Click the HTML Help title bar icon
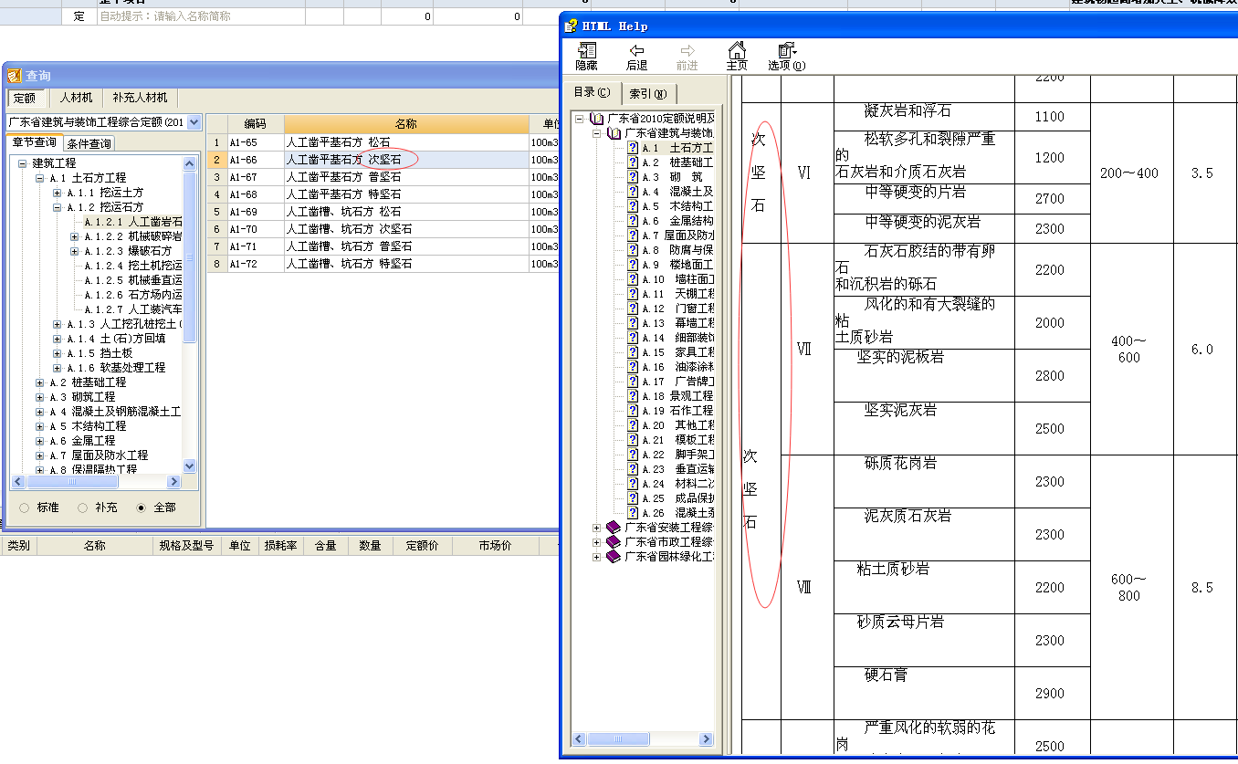Viewport: 1238px width, 764px height. tap(572, 26)
